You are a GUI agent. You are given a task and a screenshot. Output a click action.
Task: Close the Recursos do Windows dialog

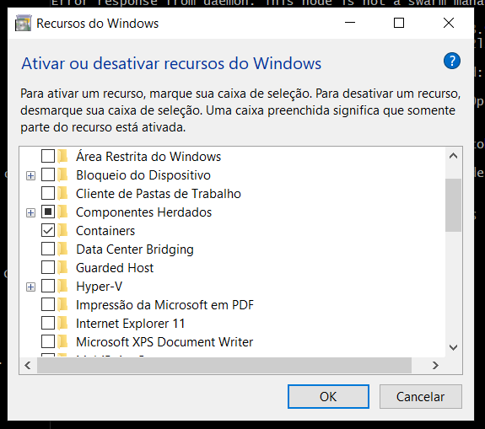click(x=449, y=23)
